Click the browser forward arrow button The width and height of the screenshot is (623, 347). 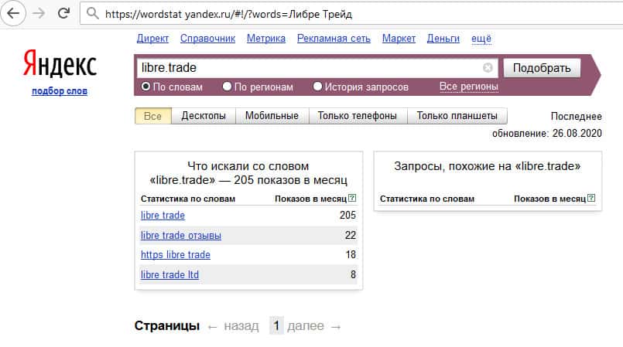click(x=39, y=14)
